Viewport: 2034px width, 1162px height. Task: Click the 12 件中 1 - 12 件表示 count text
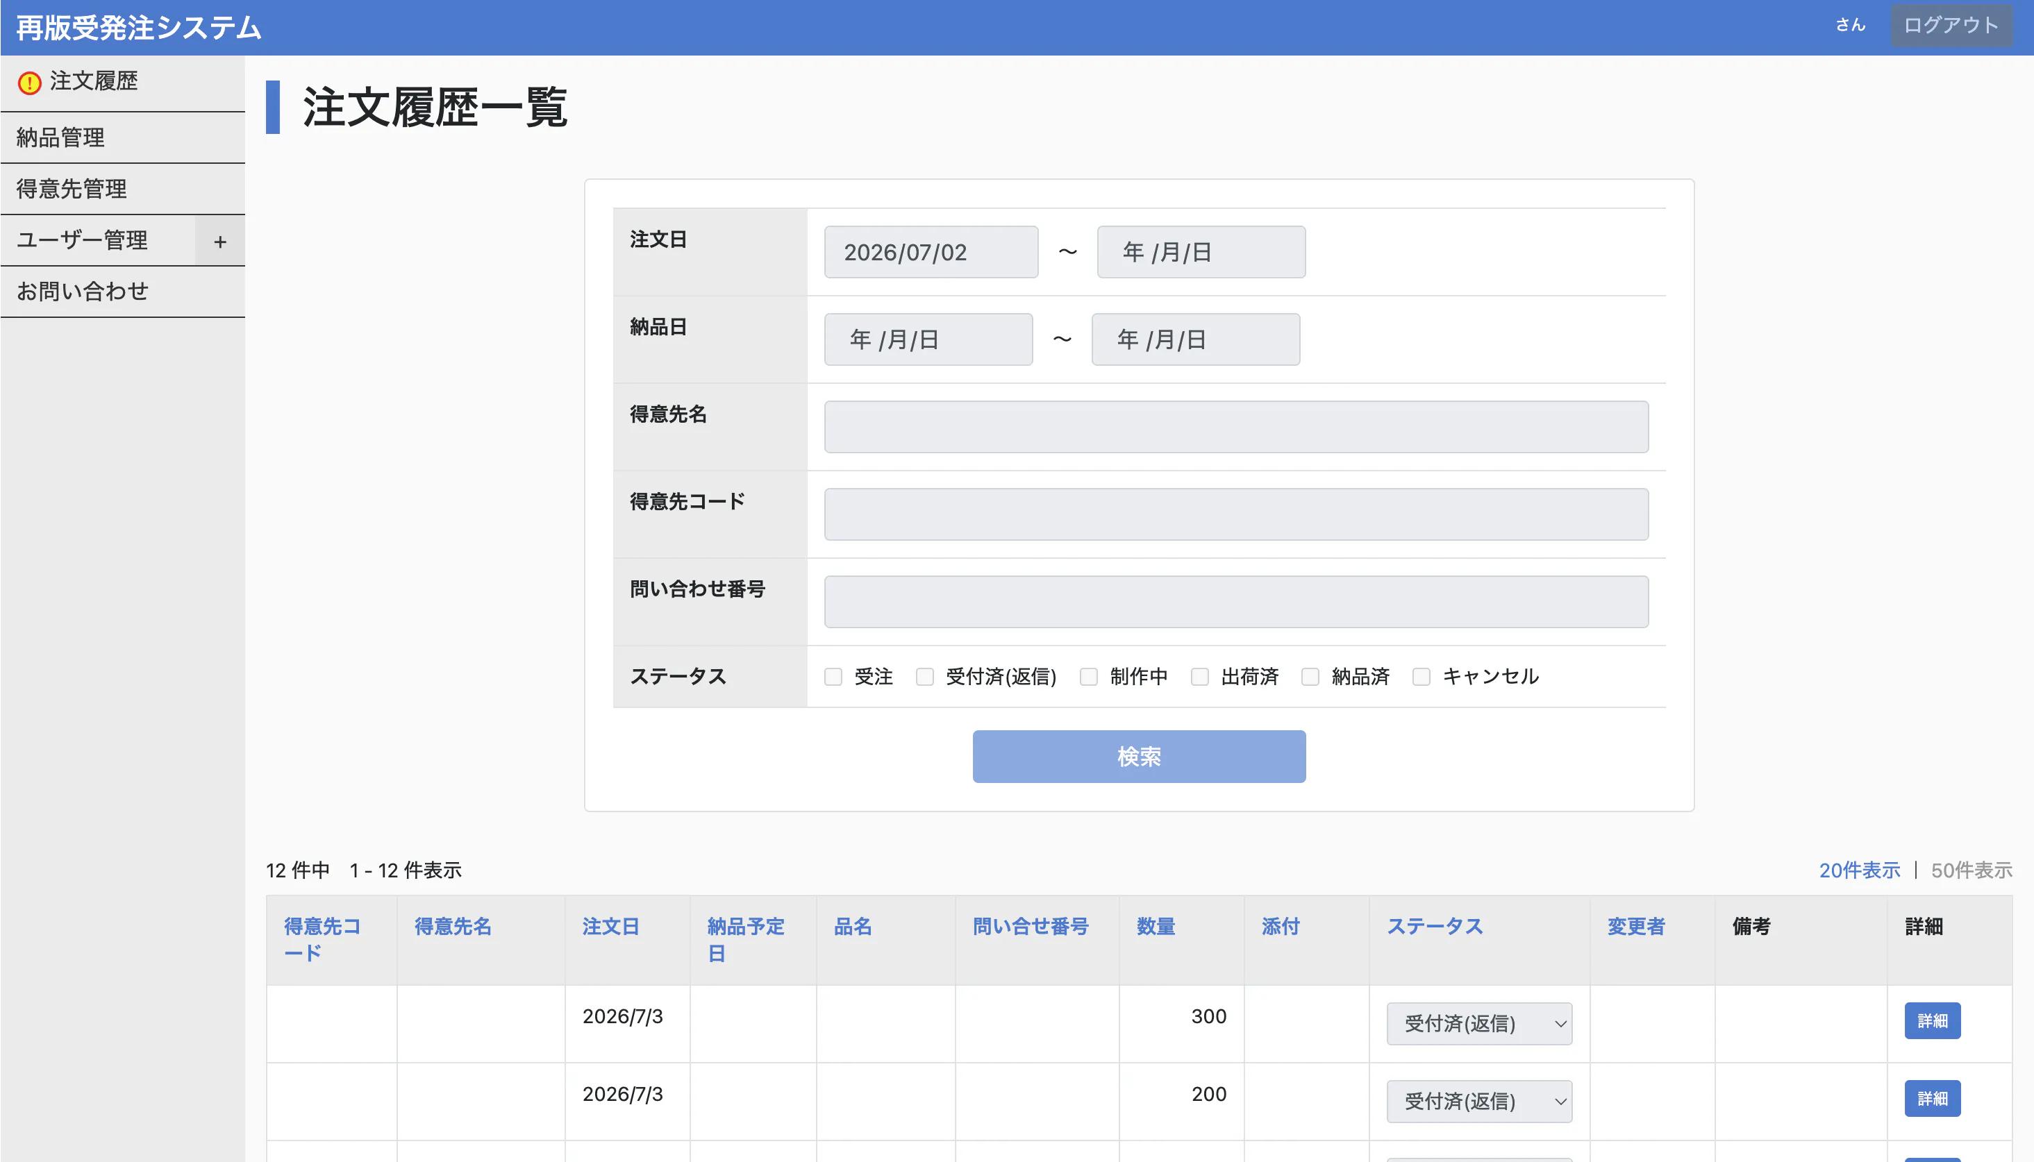[x=364, y=870]
